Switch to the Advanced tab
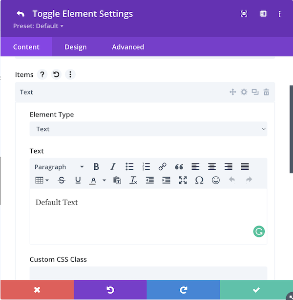The height and width of the screenshot is (300, 293). (x=128, y=47)
